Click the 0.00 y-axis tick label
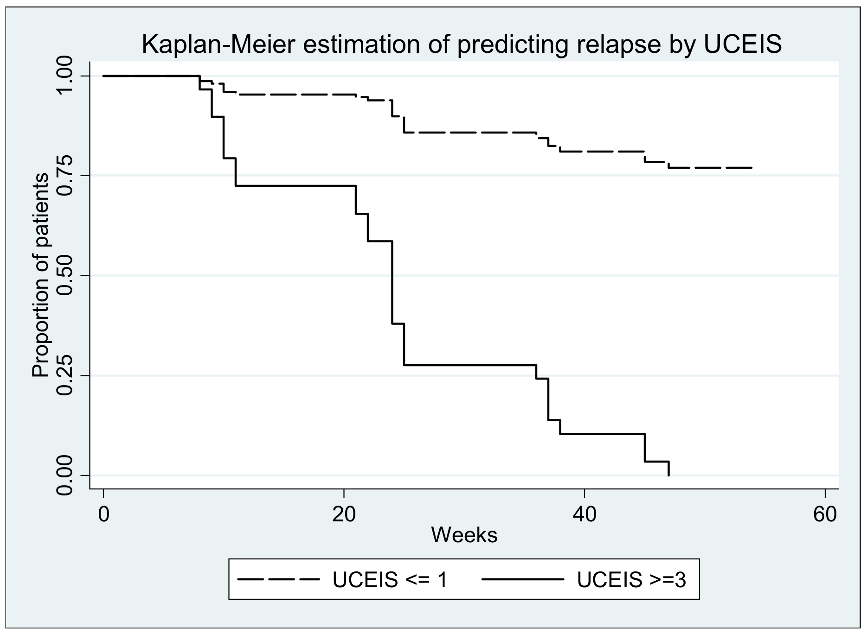The height and width of the screenshot is (634, 867). 65,475
